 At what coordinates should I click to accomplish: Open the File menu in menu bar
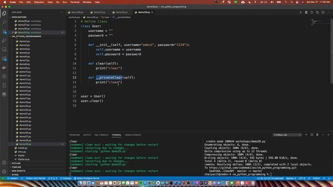point(21,2)
